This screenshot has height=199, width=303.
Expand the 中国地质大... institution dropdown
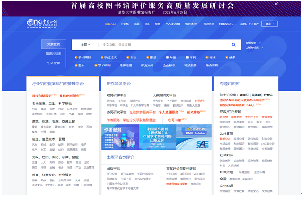(228, 24)
